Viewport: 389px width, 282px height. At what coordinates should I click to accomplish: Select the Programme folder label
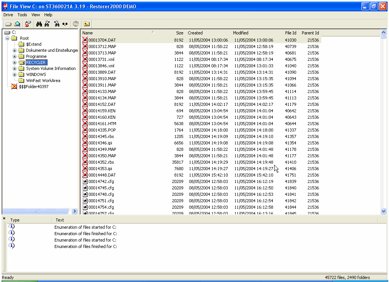36,56
